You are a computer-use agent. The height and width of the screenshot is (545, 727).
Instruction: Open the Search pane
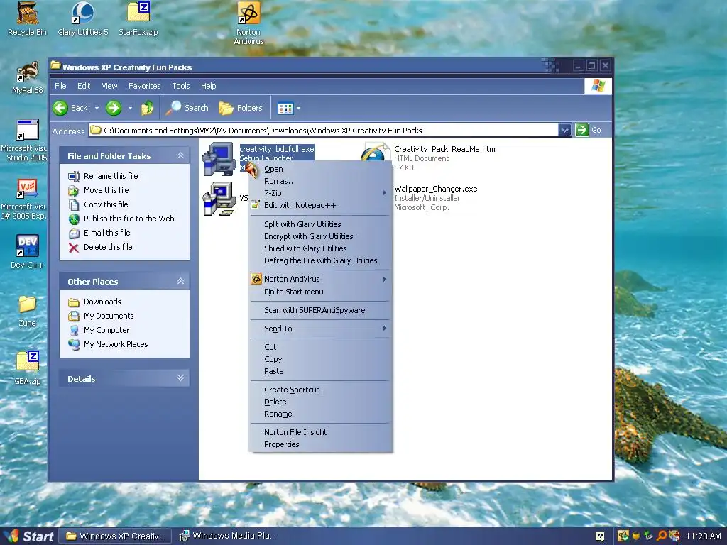point(187,108)
